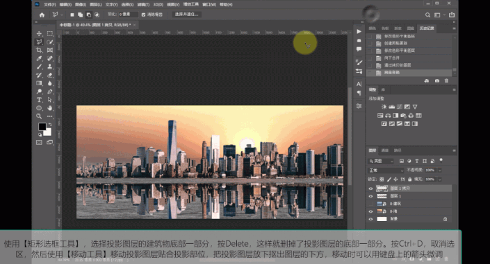Swap foreground and background colors
490x264 pixels.
click(50, 124)
